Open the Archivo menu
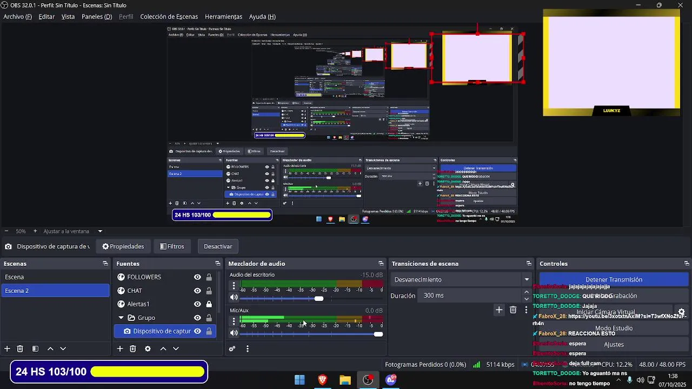The width and height of the screenshot is (692, 389). pyautogui.click(x=17, y=17)
